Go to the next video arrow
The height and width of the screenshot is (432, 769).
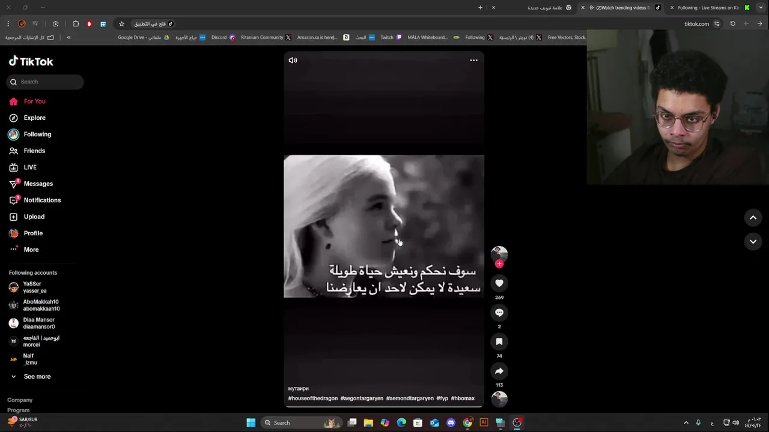pyautogui.click(x=753, y=241)
